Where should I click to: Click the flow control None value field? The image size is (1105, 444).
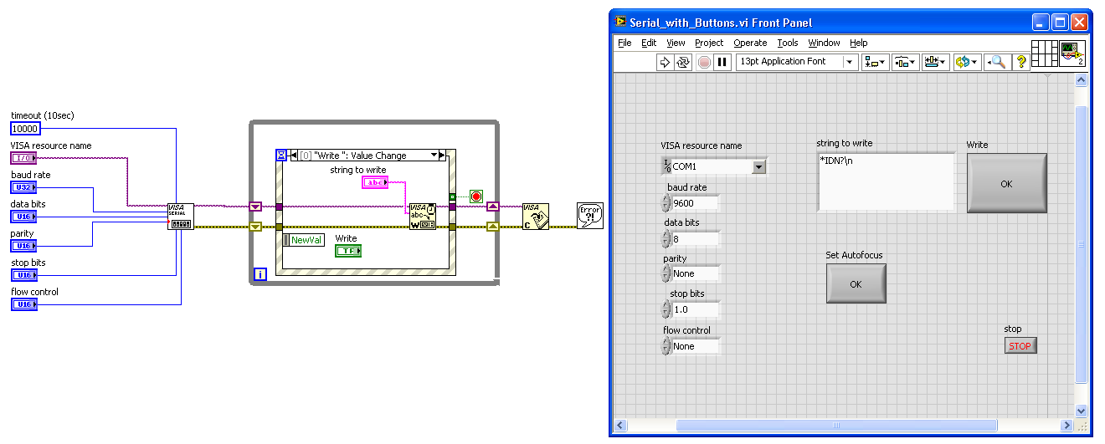(695, 346)
